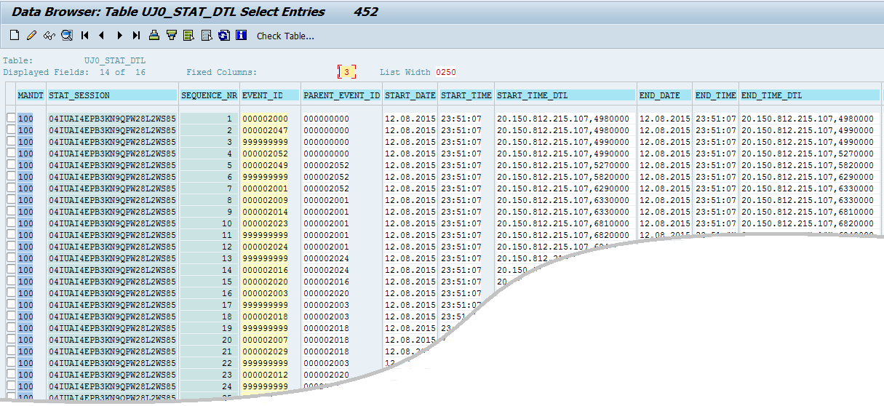Click the Create new entry icon
The height and width of the screenshot is (406, 884).
point(15,36)
